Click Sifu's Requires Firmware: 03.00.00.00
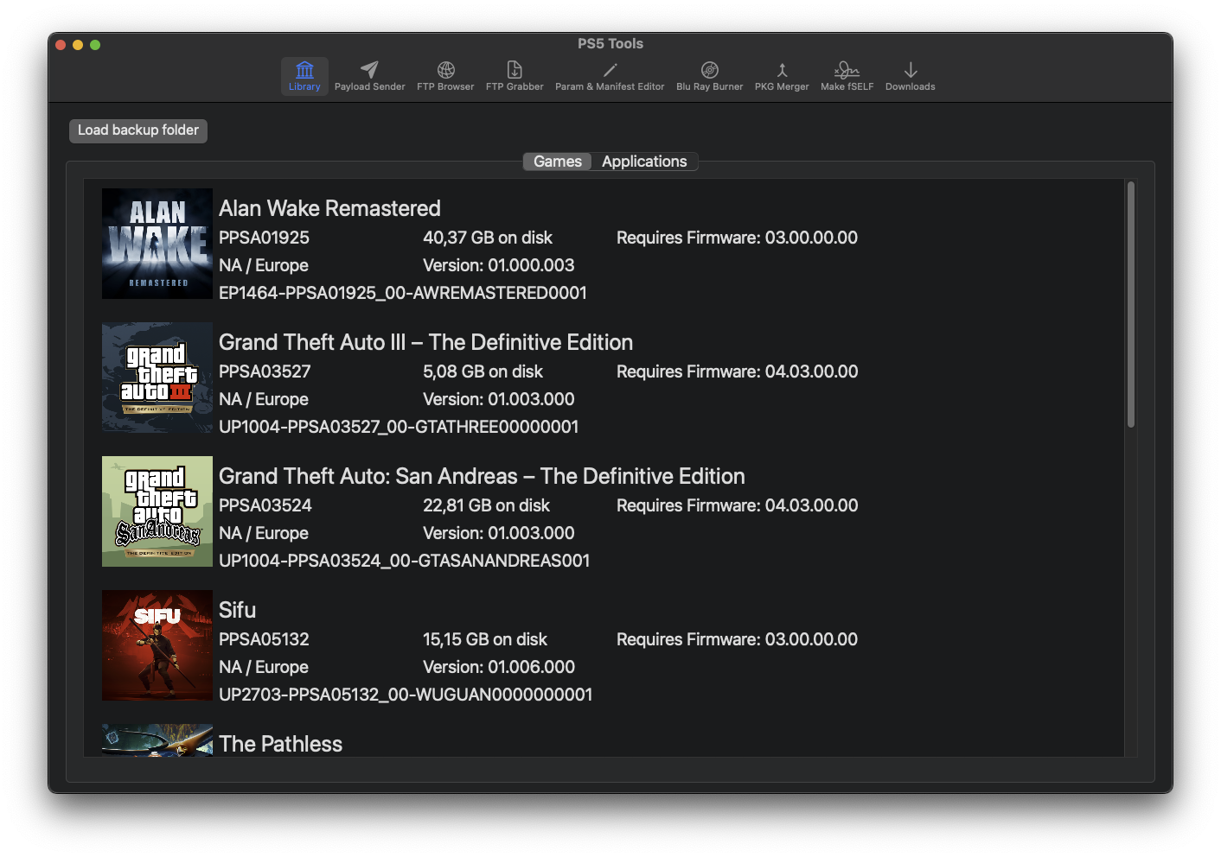 click(x=737, y=639)
